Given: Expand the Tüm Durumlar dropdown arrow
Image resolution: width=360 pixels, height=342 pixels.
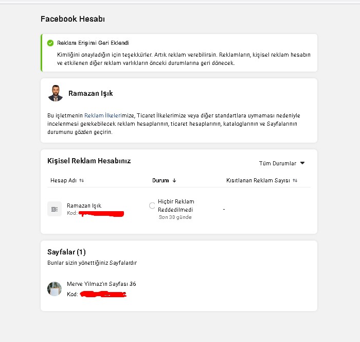Looking at the screenshot, I should [x=302, y=163].
